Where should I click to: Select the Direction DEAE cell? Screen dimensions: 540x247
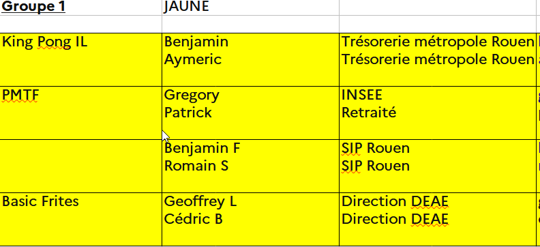click(438, 219)
